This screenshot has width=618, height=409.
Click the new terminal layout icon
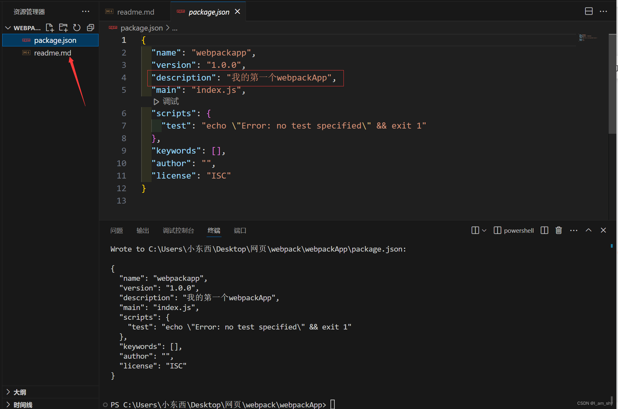click(x=475, y=230)
